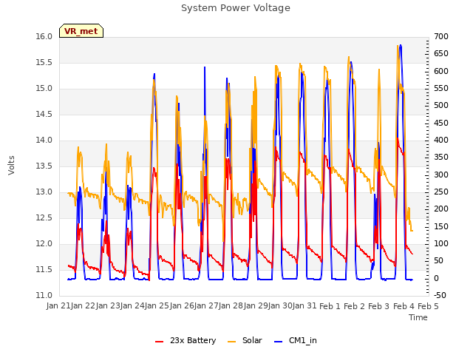473x355 pixels.
Task: Click the Jan 31 x-axis tick label
Action: pos(304,306)
